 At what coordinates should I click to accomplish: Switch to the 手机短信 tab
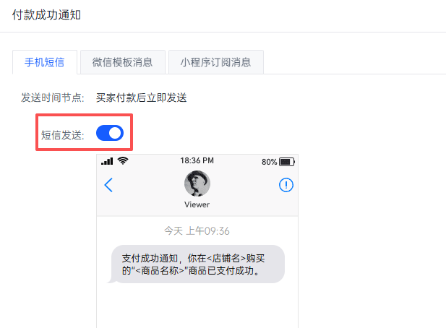tap(45, 62)
